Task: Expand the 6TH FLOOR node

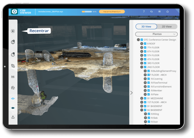Action: [x=142, y=52]
